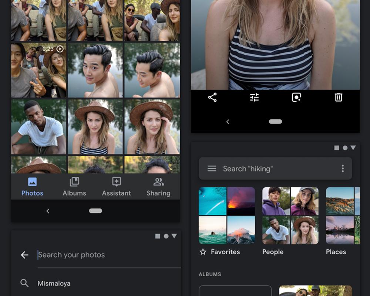Open the edit adjustments sliders icon

(x=255, y=98)
